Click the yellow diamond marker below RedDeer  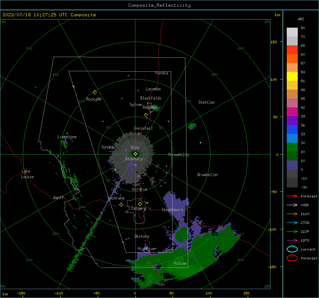146,115
